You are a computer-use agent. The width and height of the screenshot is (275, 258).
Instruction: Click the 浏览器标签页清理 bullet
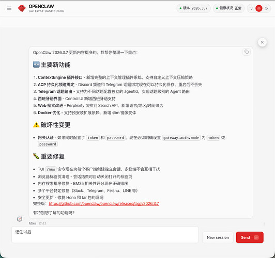[85, 177]
